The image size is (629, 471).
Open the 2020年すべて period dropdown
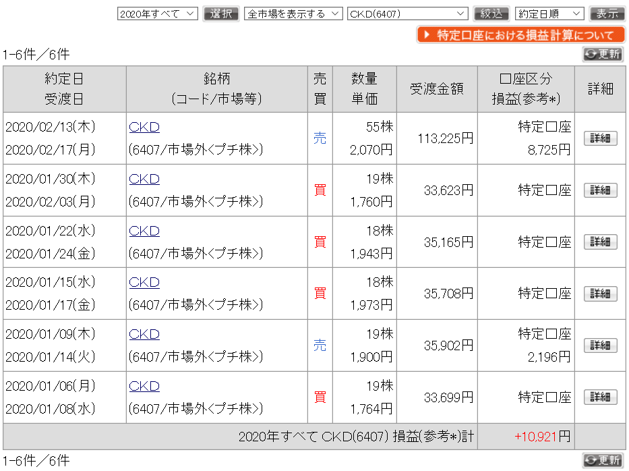157,13
